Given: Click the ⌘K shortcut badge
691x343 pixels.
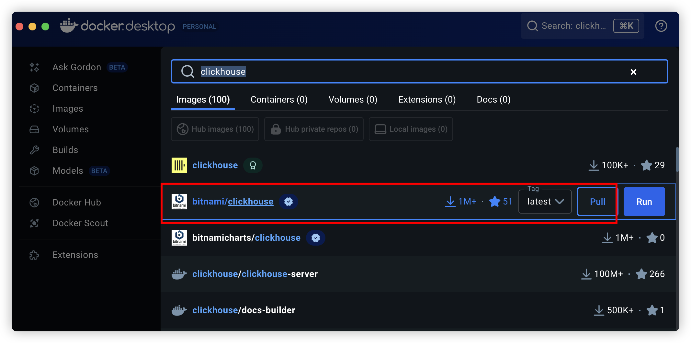Looking at the screenshot, I should coord(626,26).
